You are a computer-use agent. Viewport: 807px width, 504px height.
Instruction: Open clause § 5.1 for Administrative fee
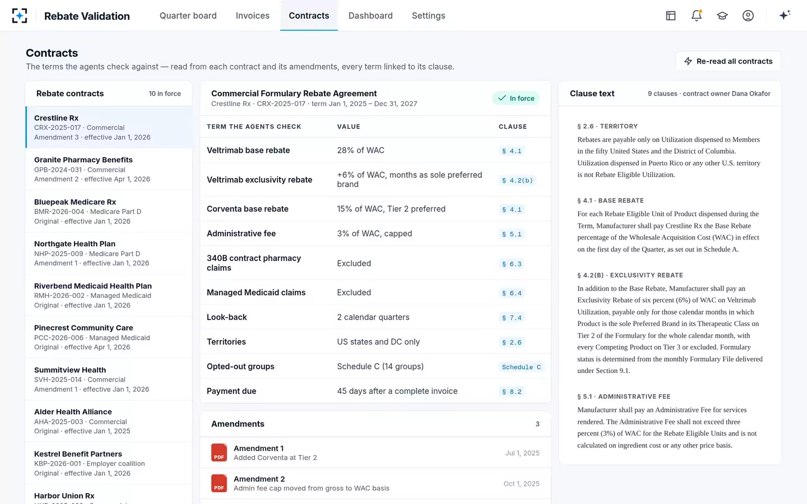512,234
